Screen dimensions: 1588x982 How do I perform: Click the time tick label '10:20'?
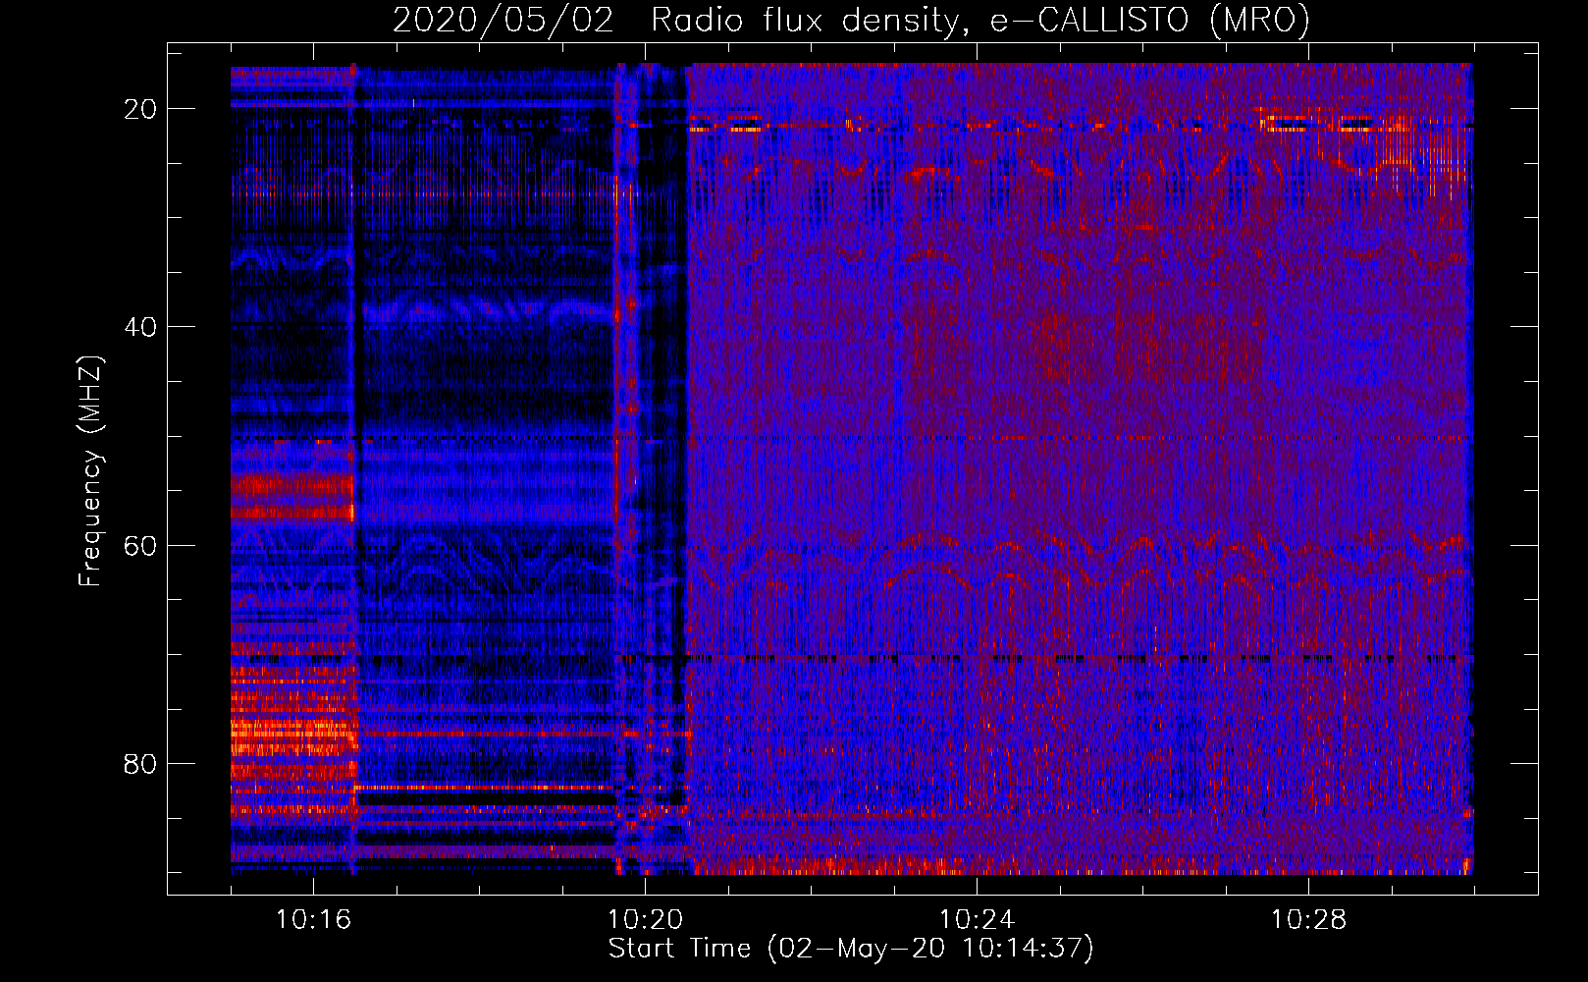(645, 919)
